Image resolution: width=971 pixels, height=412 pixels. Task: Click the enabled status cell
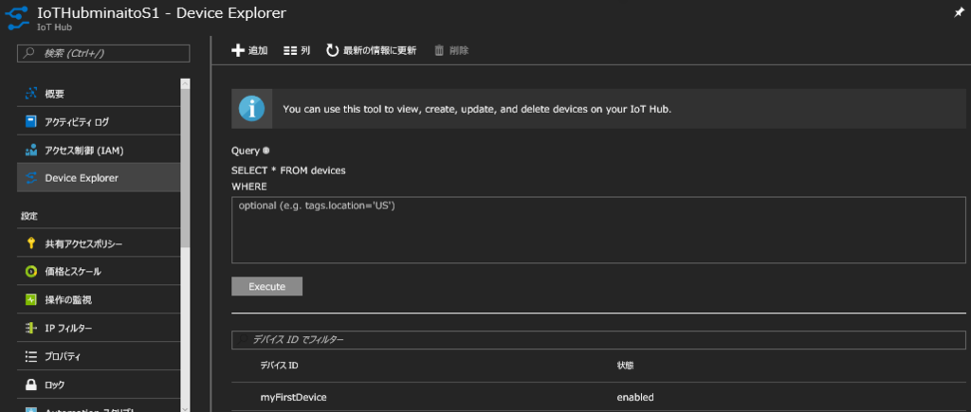pos(634,397)
